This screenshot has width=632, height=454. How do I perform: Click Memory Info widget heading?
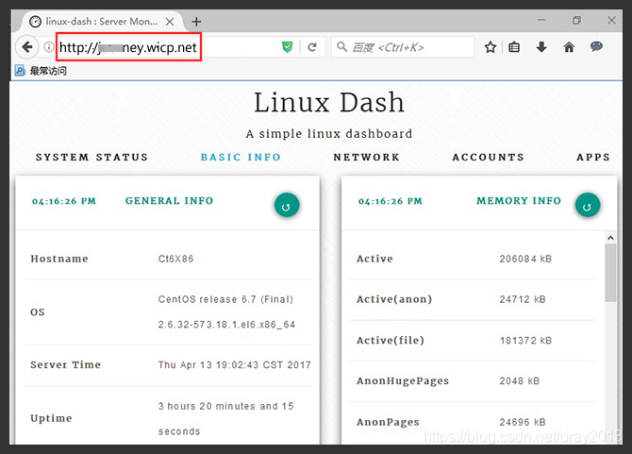519,201
